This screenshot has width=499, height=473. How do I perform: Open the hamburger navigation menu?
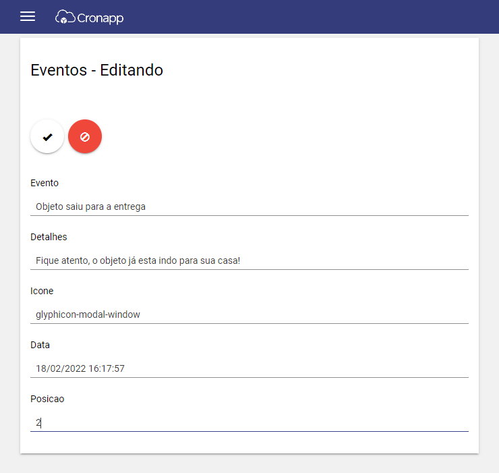28,17
